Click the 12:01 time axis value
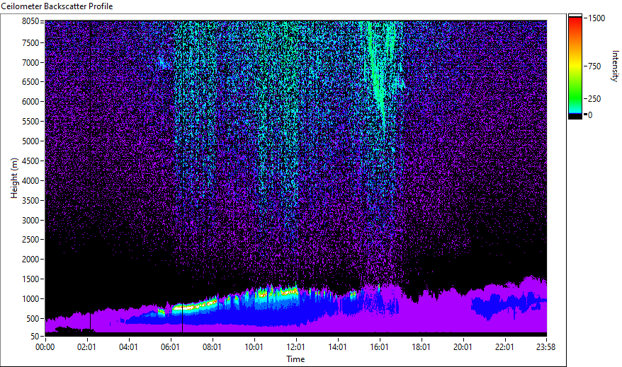 295,347
